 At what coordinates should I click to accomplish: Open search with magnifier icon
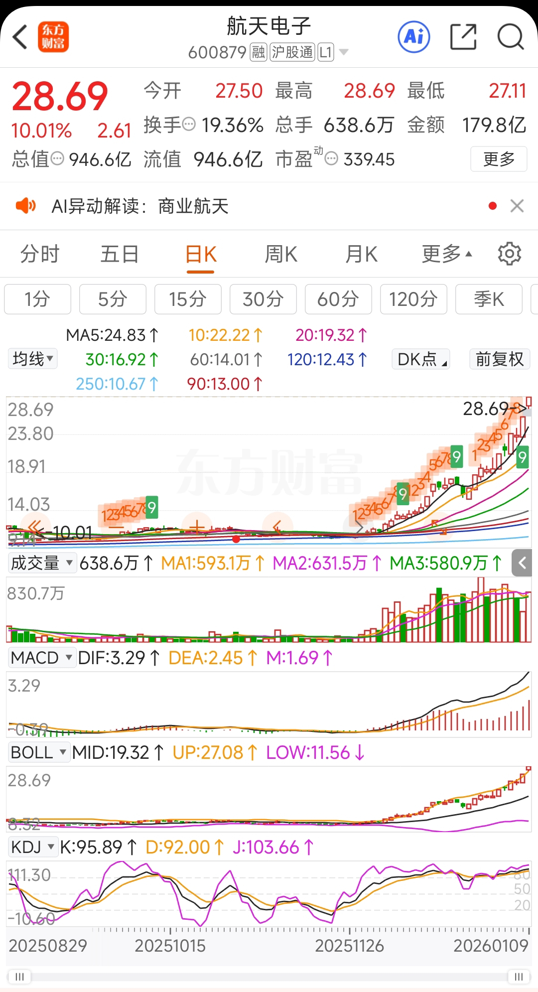click(511, 36)
